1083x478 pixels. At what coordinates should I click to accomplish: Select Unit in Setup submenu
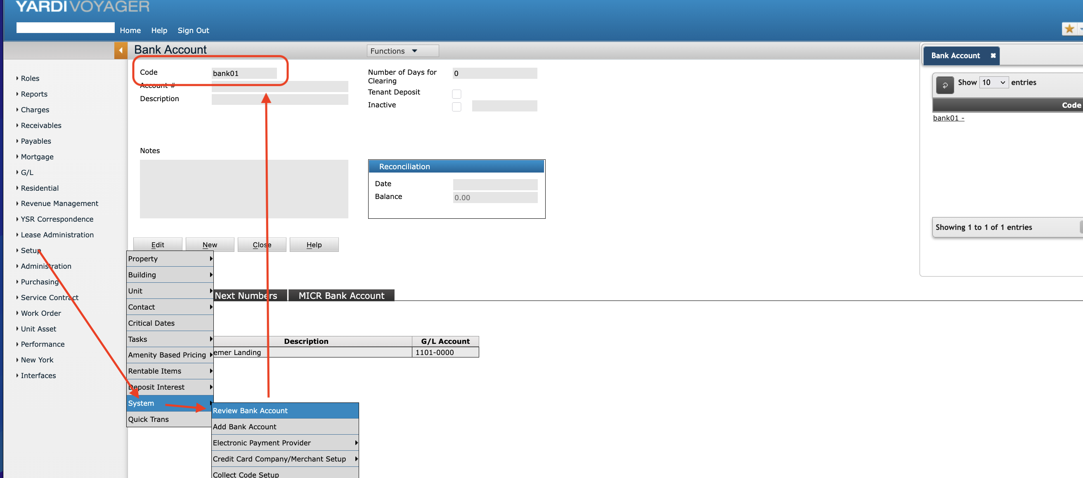coord(170,291)
